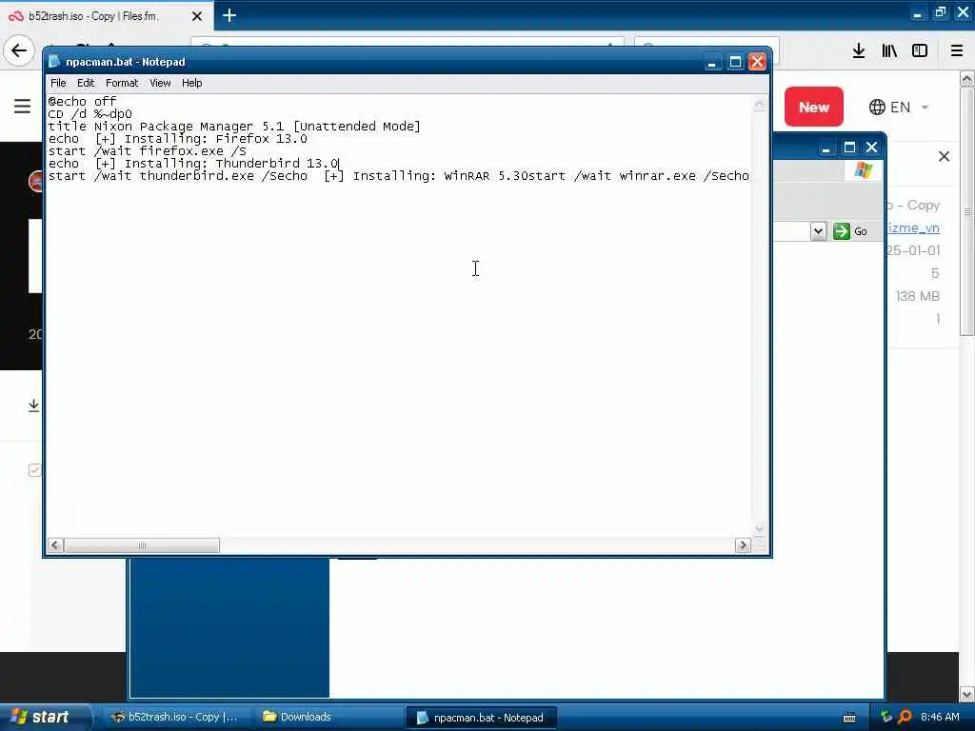Click the 'Installing: Thunderbird 13.0' line
975x731 pixels.
pyautogui.click(x=193, y=164)
